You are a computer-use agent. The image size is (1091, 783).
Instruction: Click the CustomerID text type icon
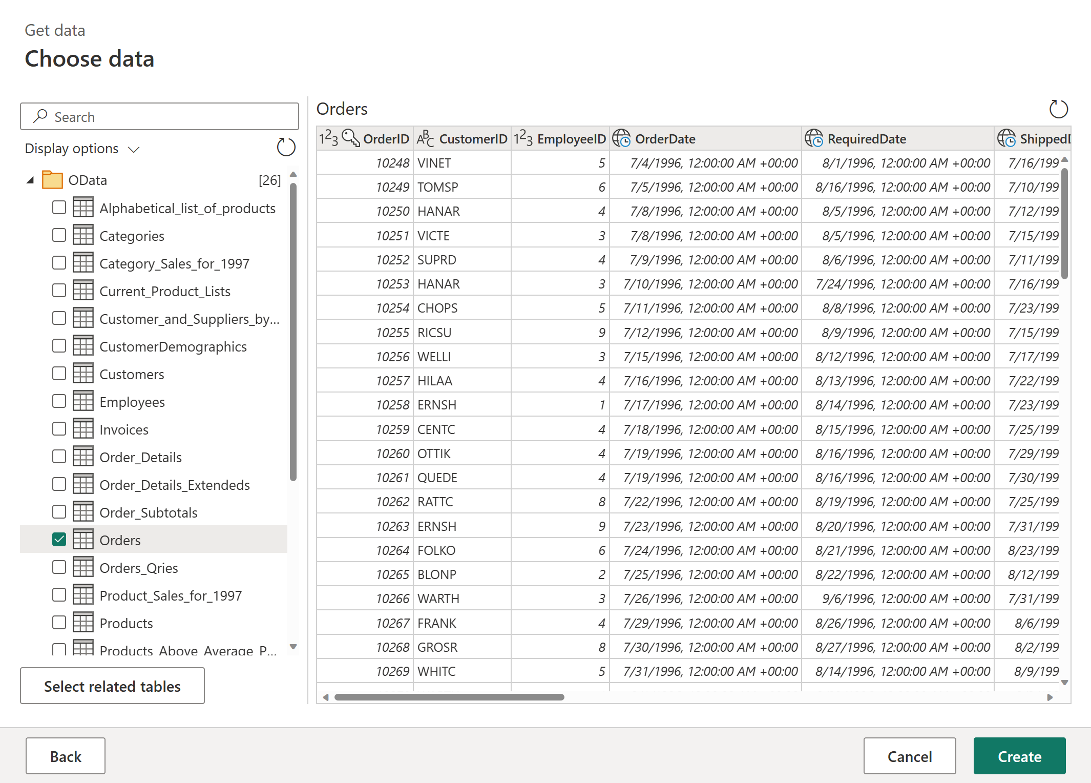(425, 138)
